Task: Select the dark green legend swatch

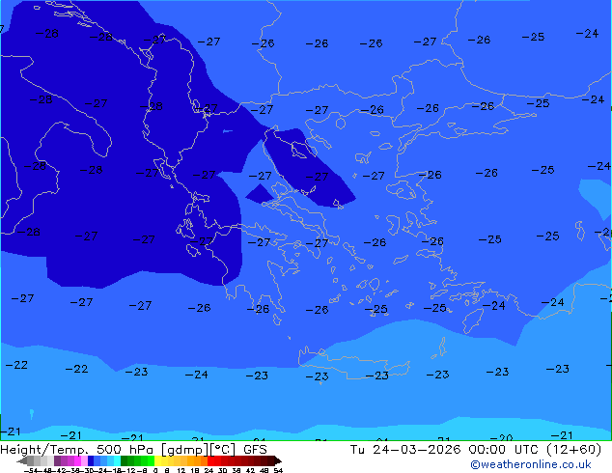Action: coord(125,461)
